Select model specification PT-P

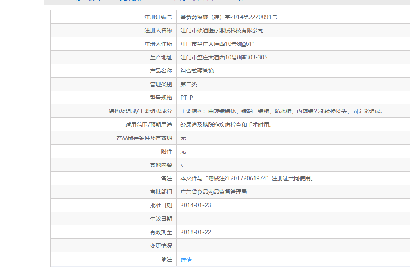point(187,98)
